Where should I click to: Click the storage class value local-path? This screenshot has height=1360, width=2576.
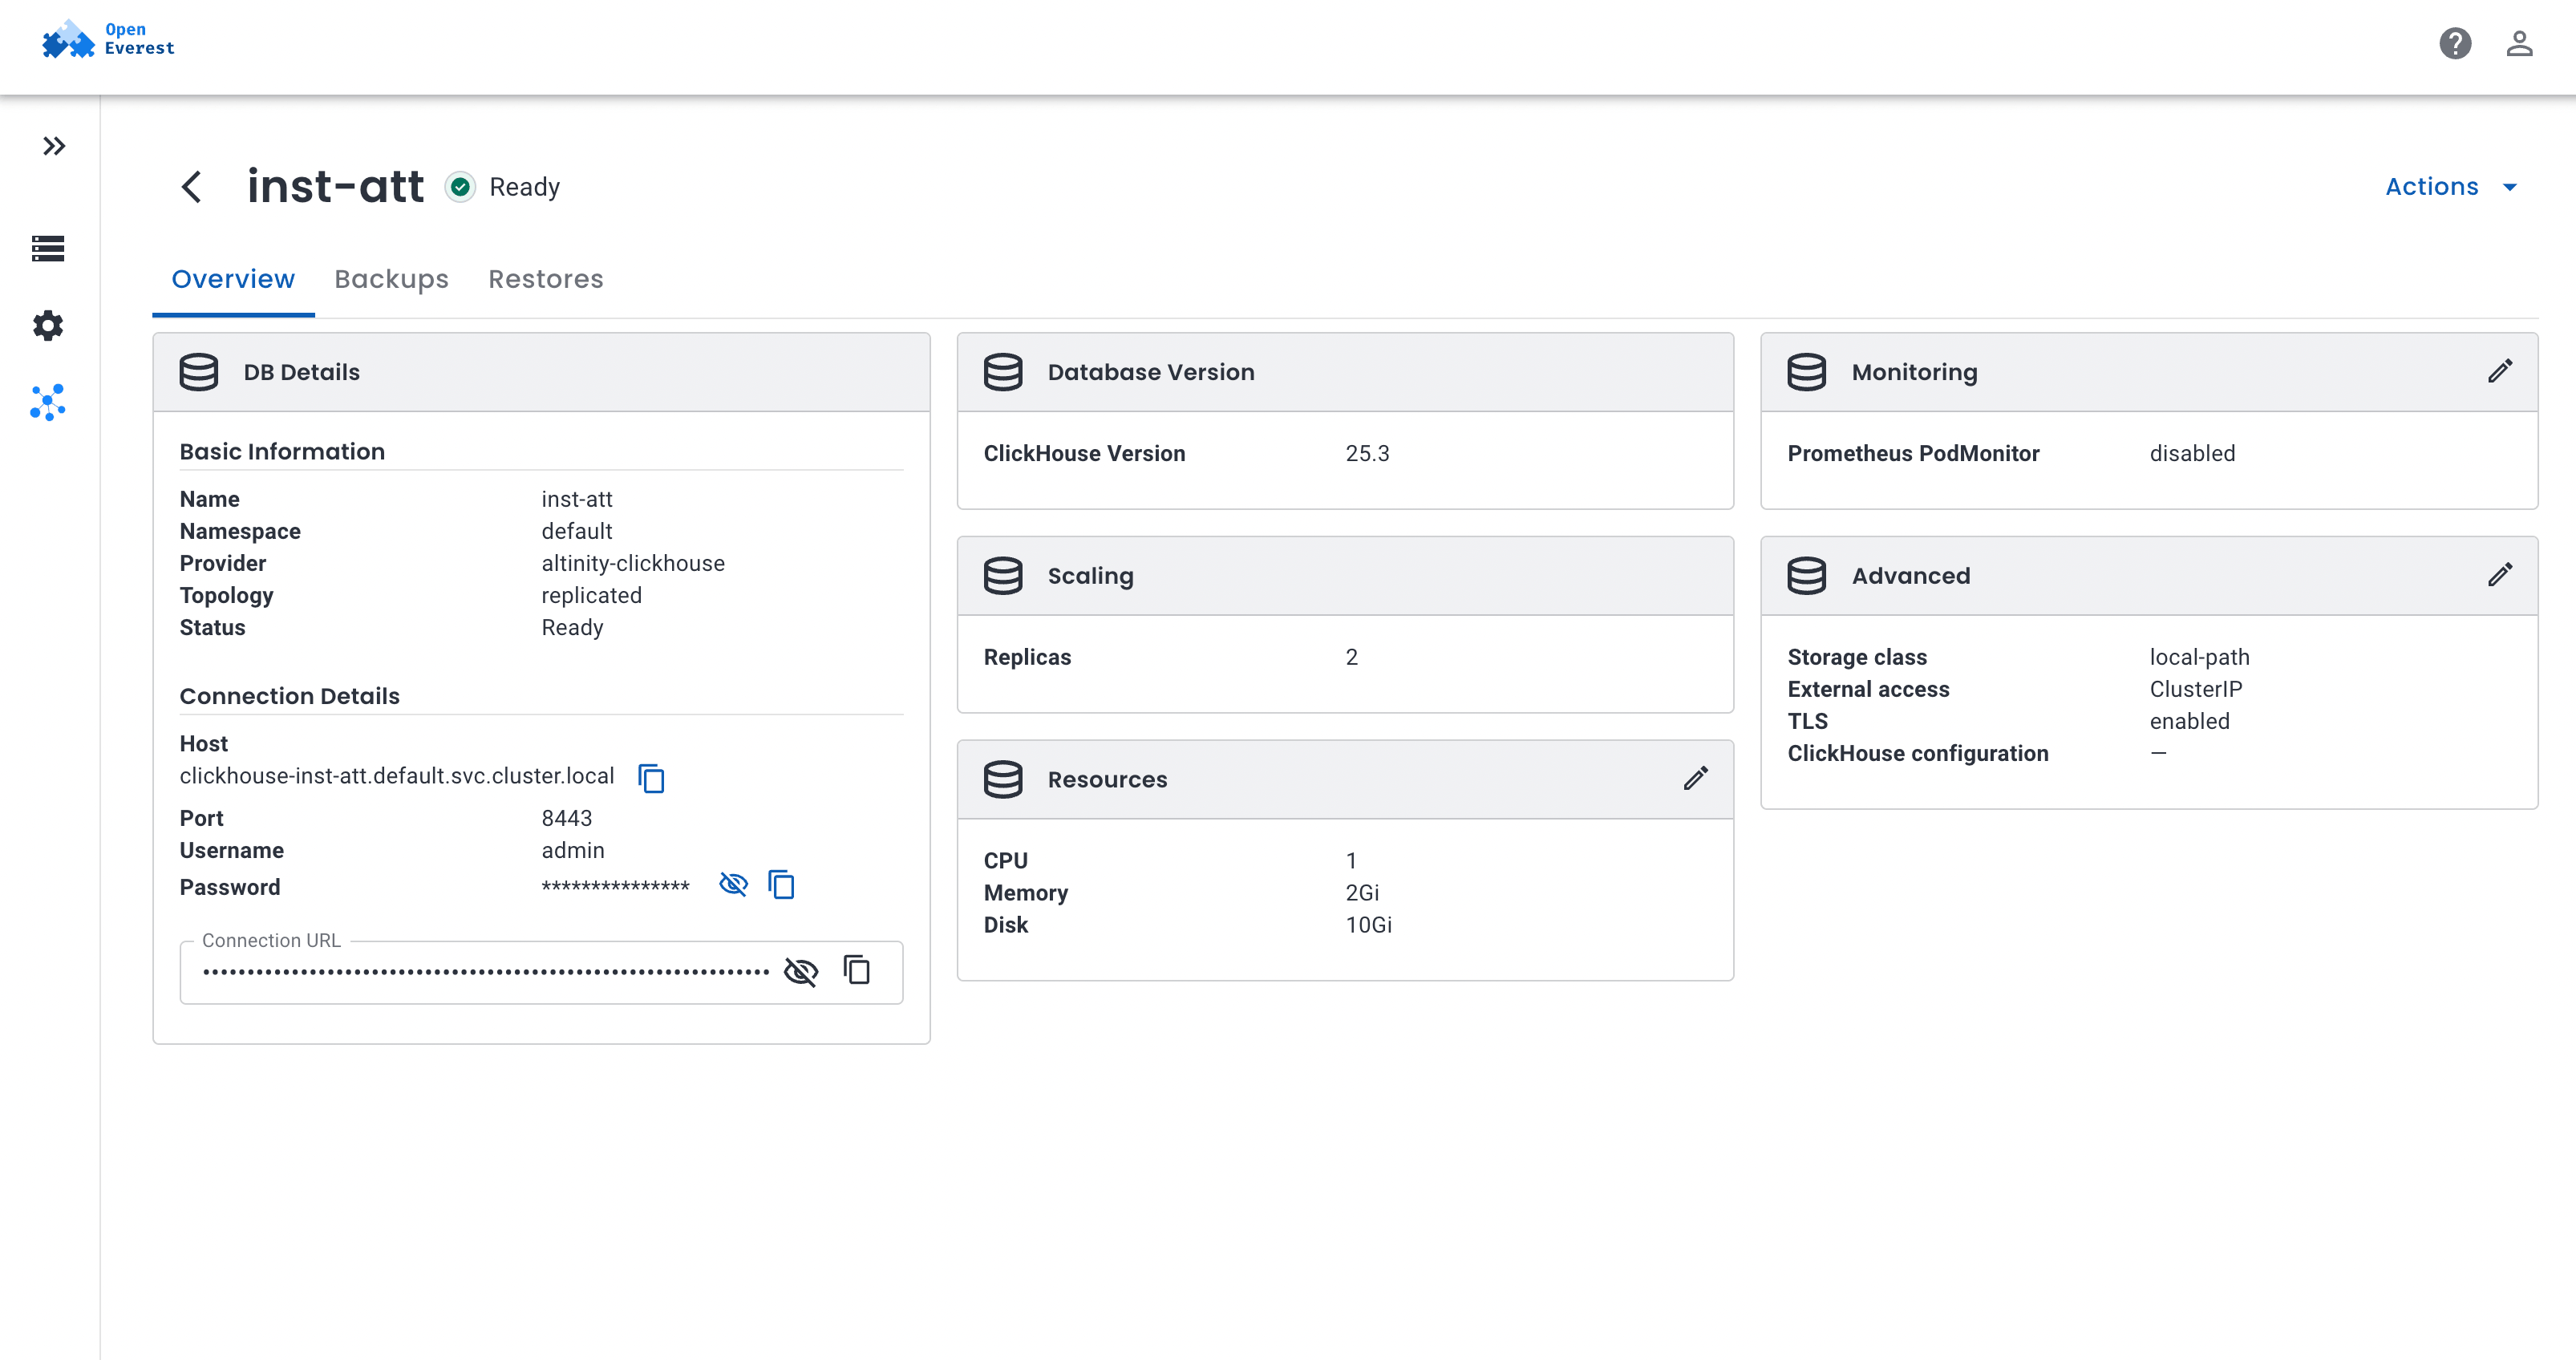(x=2199, y=657)
